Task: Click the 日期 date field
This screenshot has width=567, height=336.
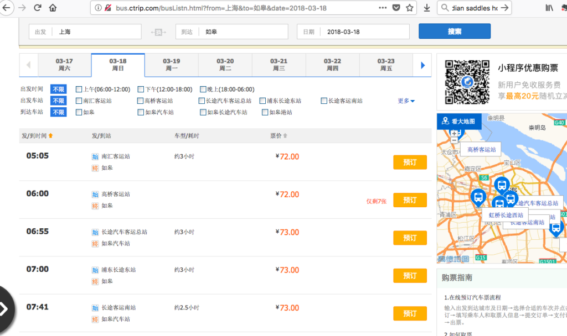Action: pos(353,32)
